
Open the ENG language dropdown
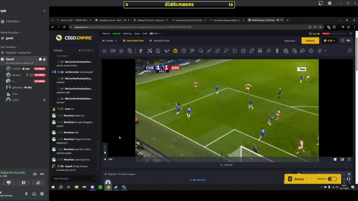click(x=155, y=33)
